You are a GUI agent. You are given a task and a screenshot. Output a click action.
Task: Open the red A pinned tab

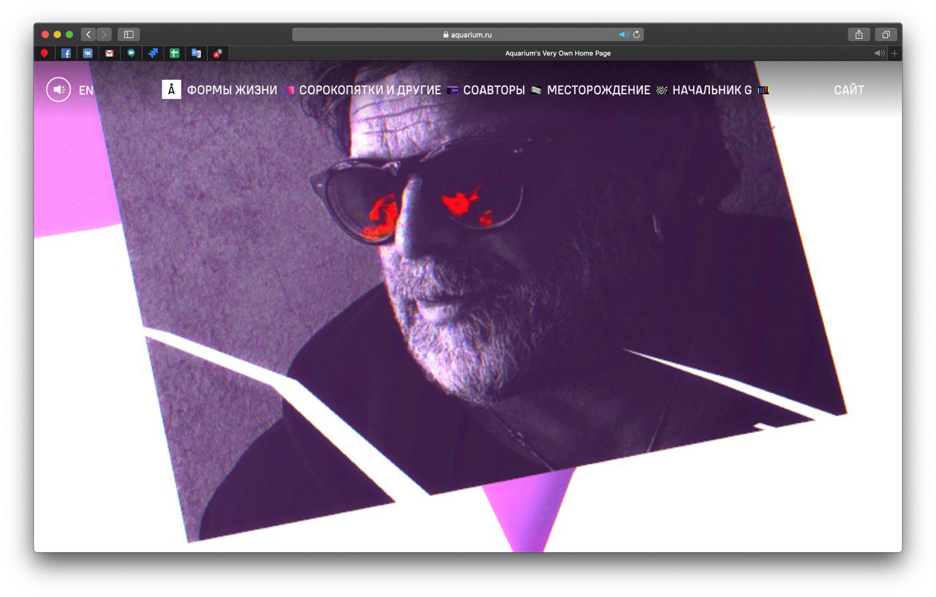point(218,53)
